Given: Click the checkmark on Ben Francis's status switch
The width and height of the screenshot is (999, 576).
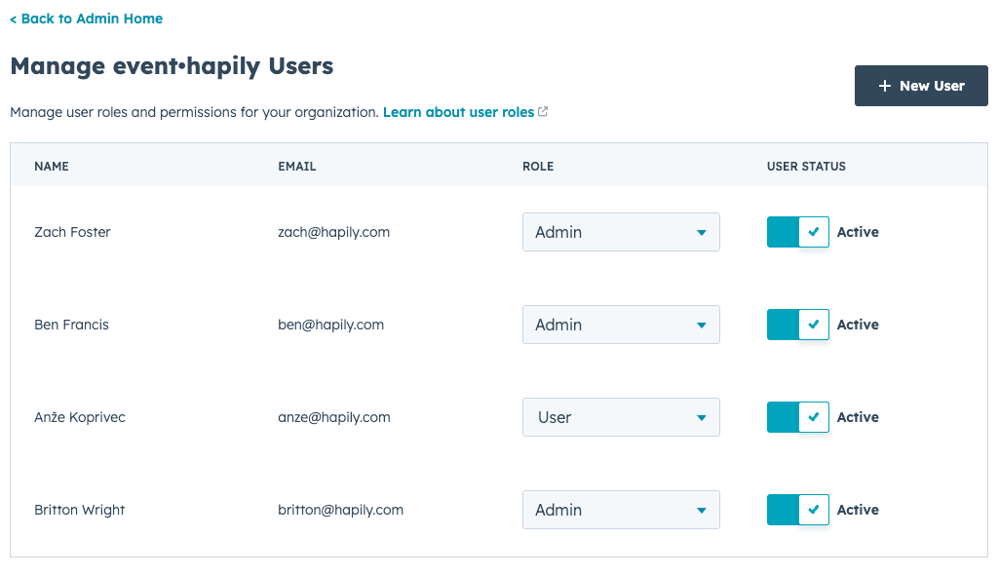Looking at the screenshot, I should (814, 325).
